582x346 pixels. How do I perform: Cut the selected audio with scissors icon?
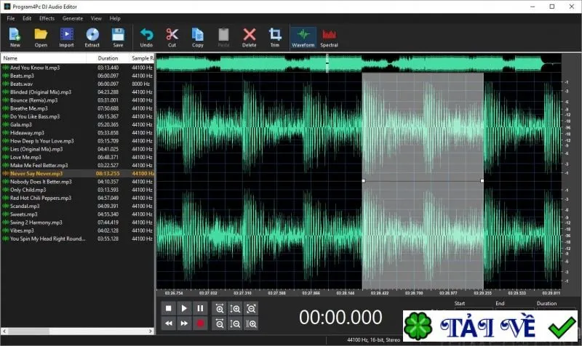coord(172,38)
